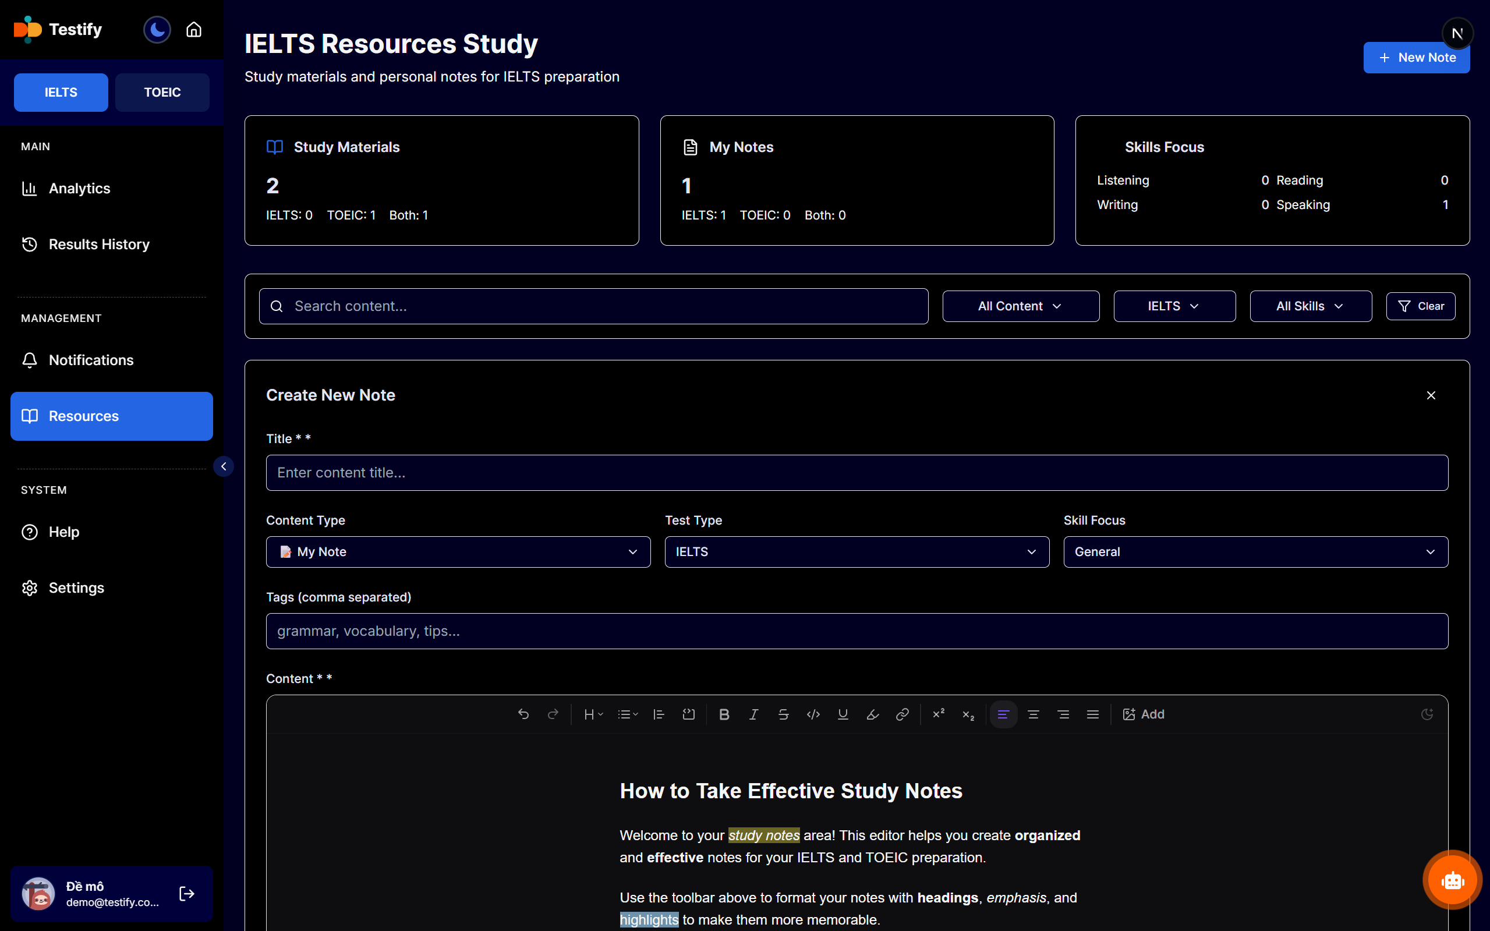Click the strikethrough icon
The width and height of the screenshot is (1490, 931).
click(783, 714)
